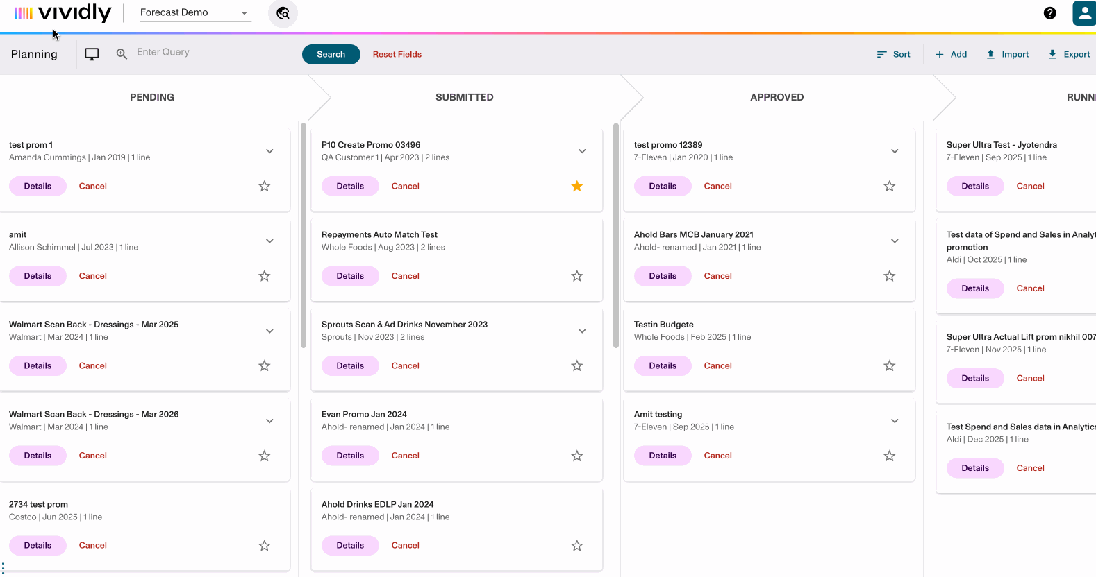
Task: Click Reset Fields link
Action: [397, 54]
